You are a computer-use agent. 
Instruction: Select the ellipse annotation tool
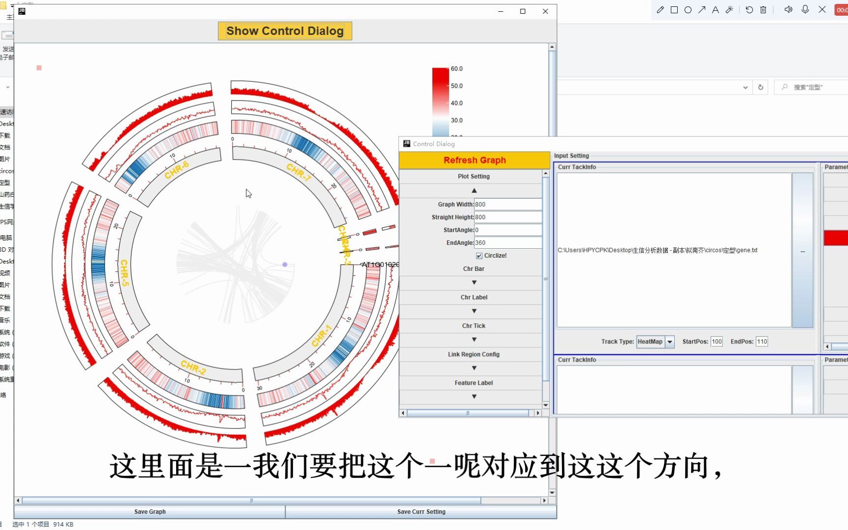(688, 10)
